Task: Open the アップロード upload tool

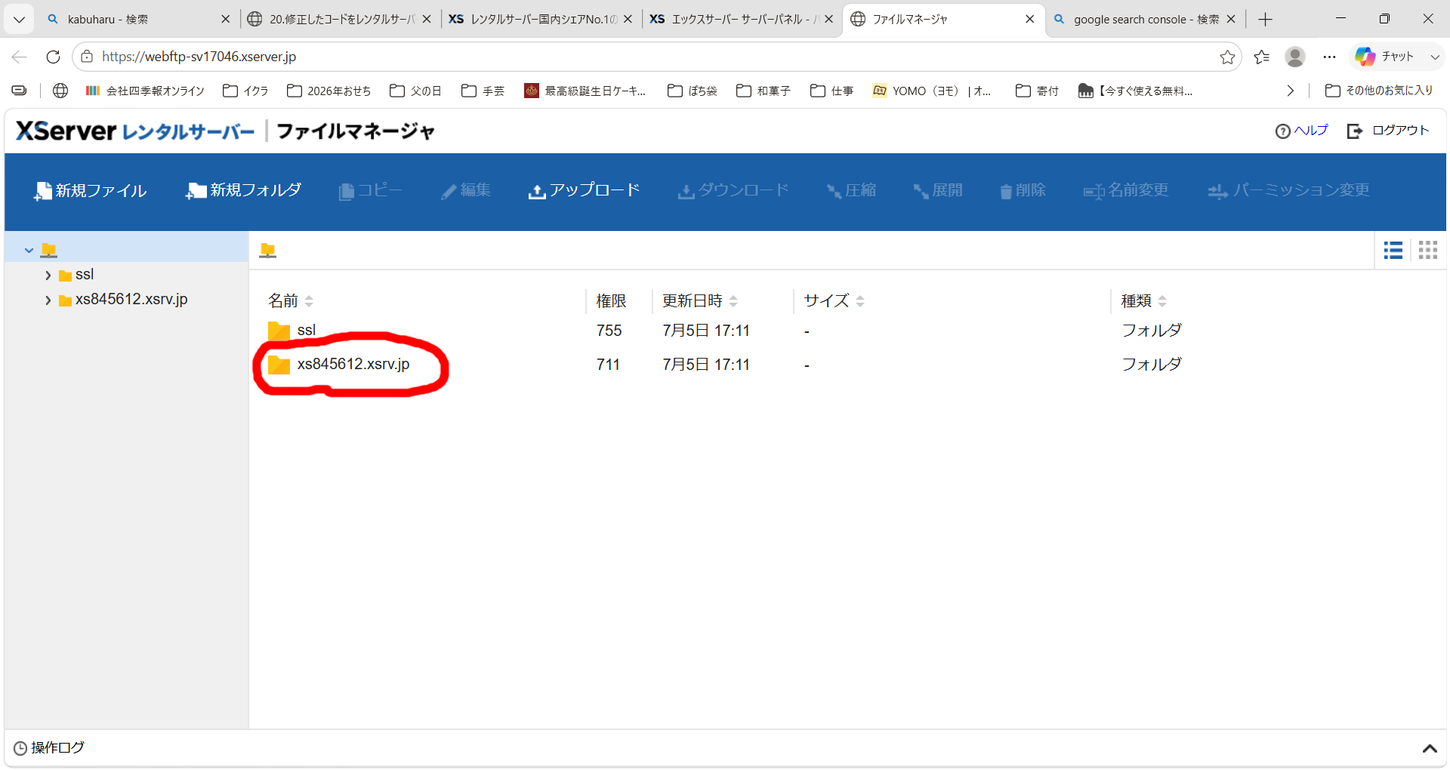Action: (x=584, y=190)
